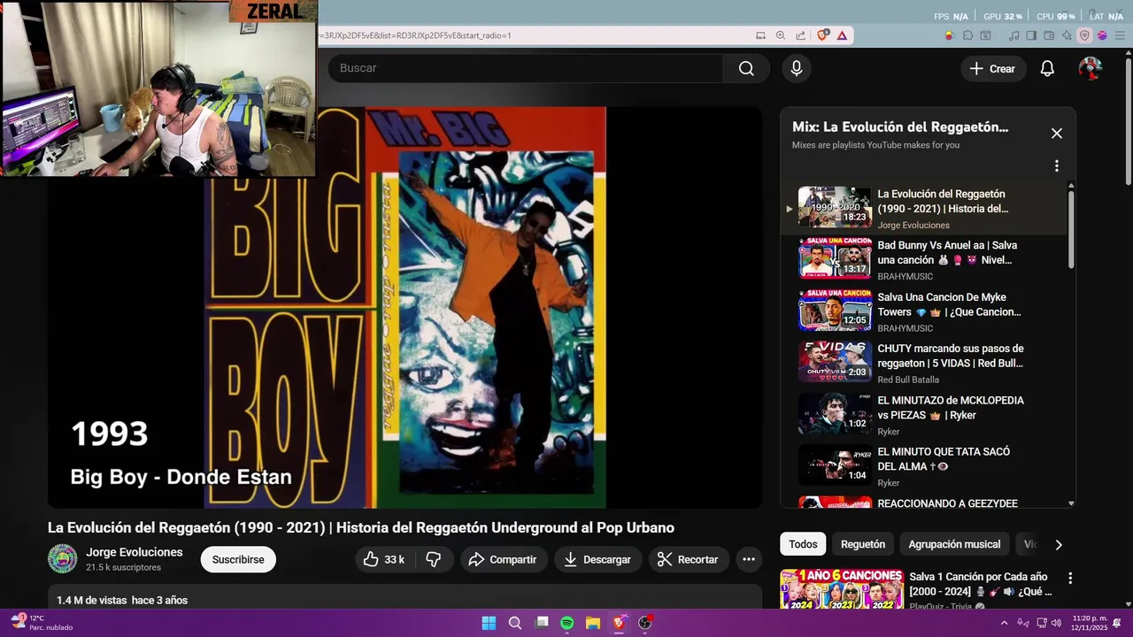Open File Explorer from taskbar
Viewport: 1133px width, 637px height.
593,623
